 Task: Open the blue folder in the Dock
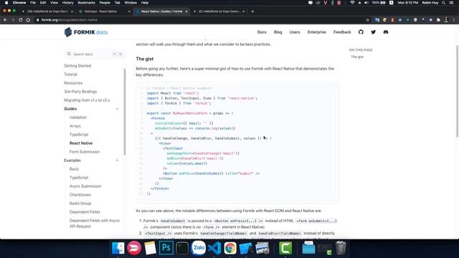click(308, 248)
